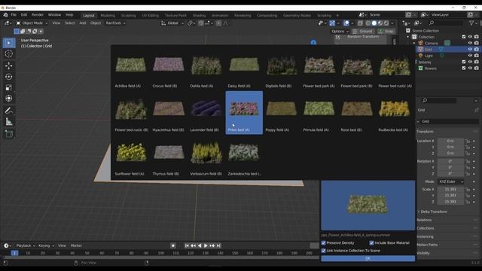Select the Transform tool
The width and height of the screenshot is (482, 271).
(9, 99)
